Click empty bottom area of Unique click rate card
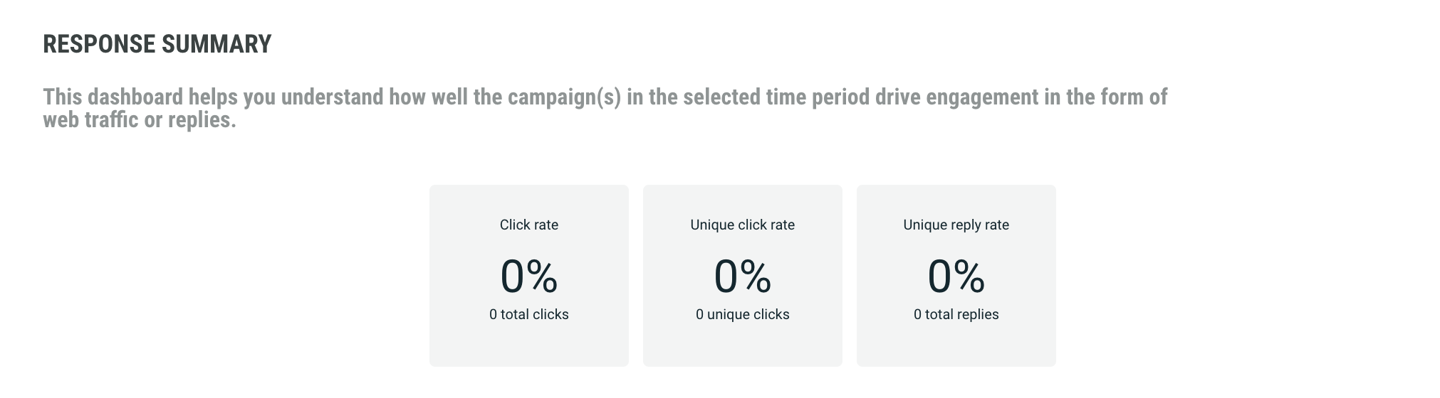The image size is (1440, 398). click(x=742, y=347)
